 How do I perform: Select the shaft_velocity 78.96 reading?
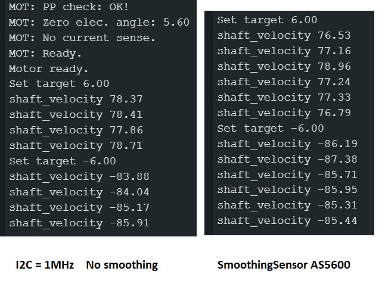tap(284, 67)
